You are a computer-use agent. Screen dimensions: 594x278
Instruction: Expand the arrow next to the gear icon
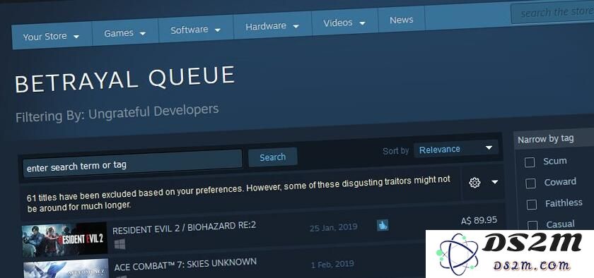pos(495,181)
